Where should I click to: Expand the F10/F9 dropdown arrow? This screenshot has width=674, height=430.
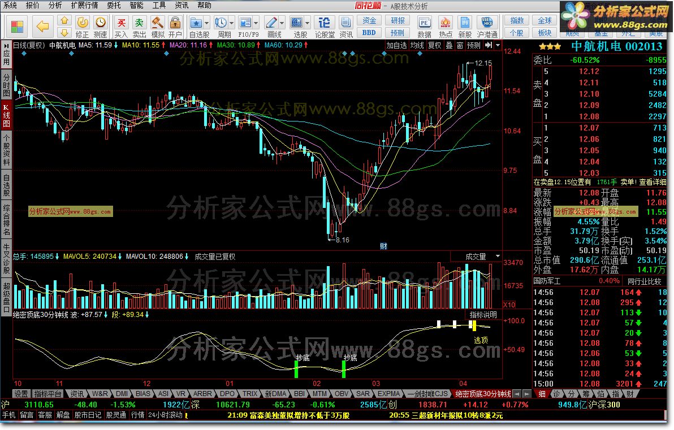[256, 23]
